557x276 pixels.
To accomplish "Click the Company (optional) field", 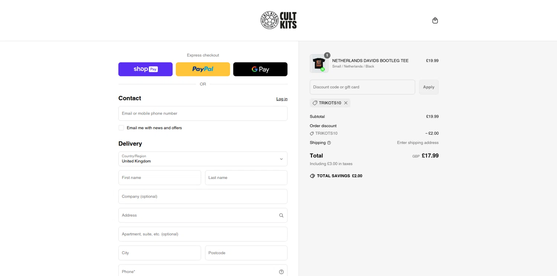I will click(x=203, y=196).
